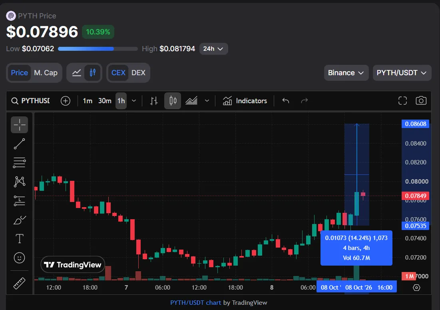This screenshot has height=310, width=440.
Task: Expand the chart style dropdown arrow
Action: (207, 101)
